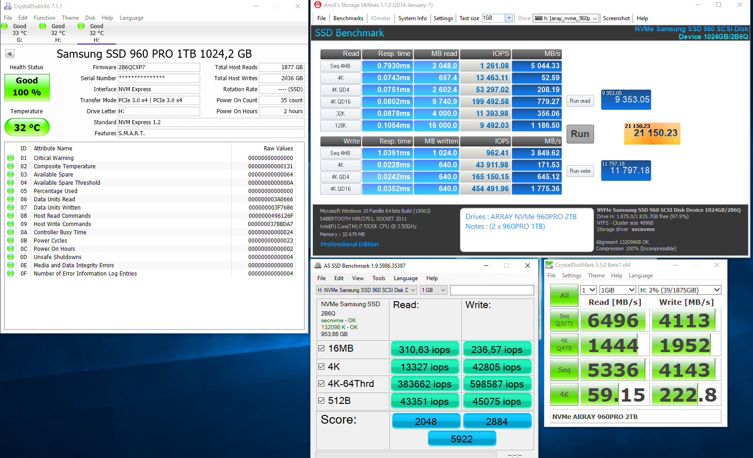Image resolution: width=753 pixels, height=458 pixels.
Task: Click the Seq Q32T1 read 6496 result bar
Action: [x=615, y=320]
